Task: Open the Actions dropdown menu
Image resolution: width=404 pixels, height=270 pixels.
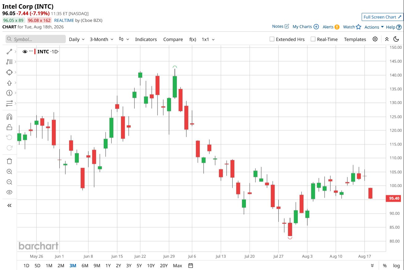Action: pyautogui.click(x=374, y=27)
